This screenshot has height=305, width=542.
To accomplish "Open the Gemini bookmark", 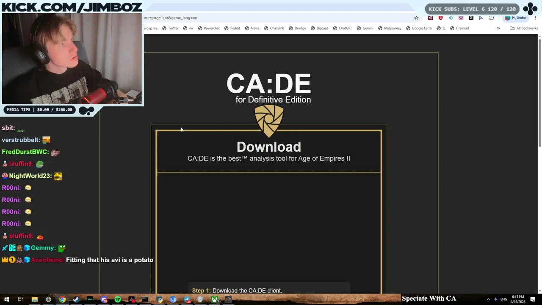I will tap(365, 28).
